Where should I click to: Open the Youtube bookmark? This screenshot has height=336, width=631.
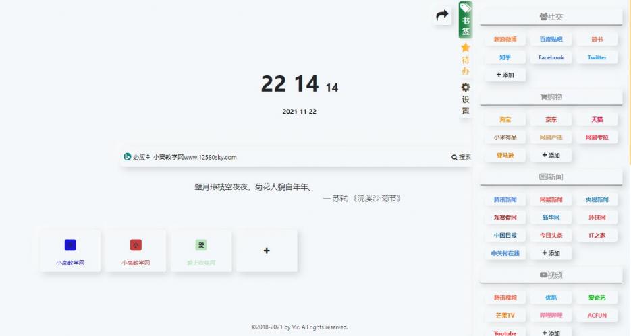click(x=505, y=333)
